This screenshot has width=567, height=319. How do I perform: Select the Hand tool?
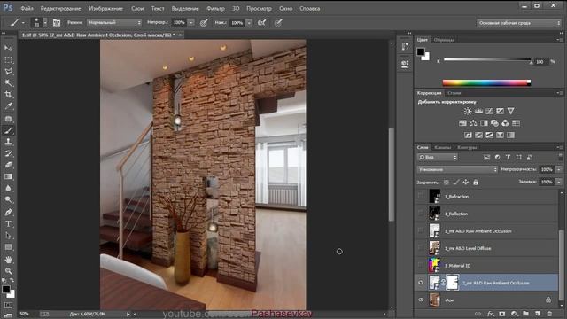8,260
